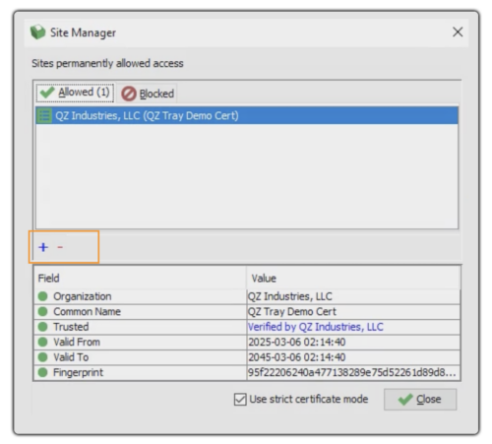Switch to the Blocked tab
Viewport: 492px width, 444px height.
point(148,94)
